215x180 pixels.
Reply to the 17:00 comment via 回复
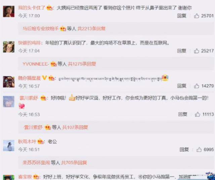point(182,16)
